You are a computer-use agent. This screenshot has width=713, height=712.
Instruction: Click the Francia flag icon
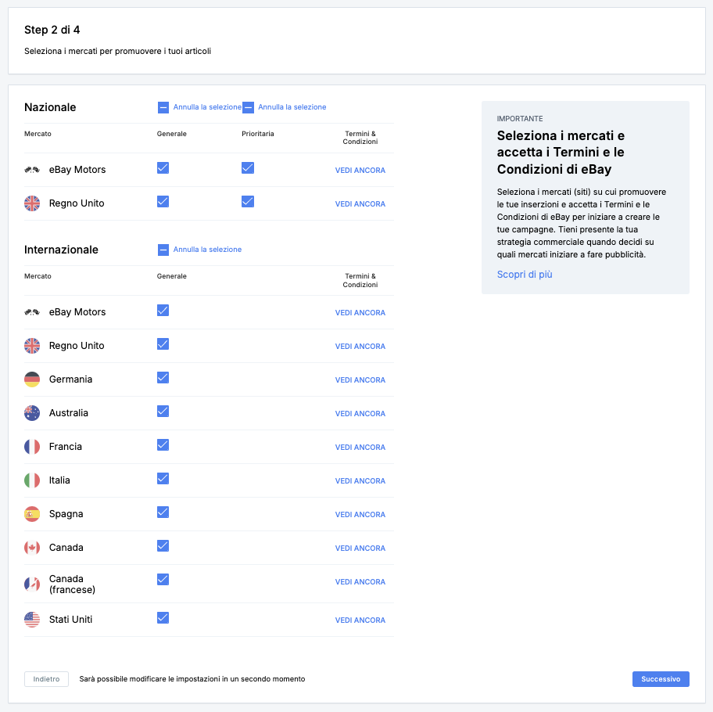pyautogui.click(x=32, y=447)
